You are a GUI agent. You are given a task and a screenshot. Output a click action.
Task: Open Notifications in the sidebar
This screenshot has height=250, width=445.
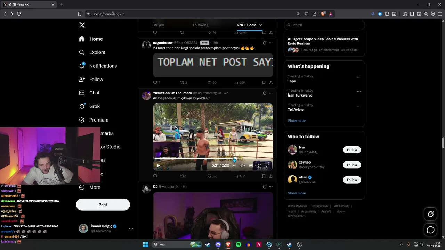[98, 66]
